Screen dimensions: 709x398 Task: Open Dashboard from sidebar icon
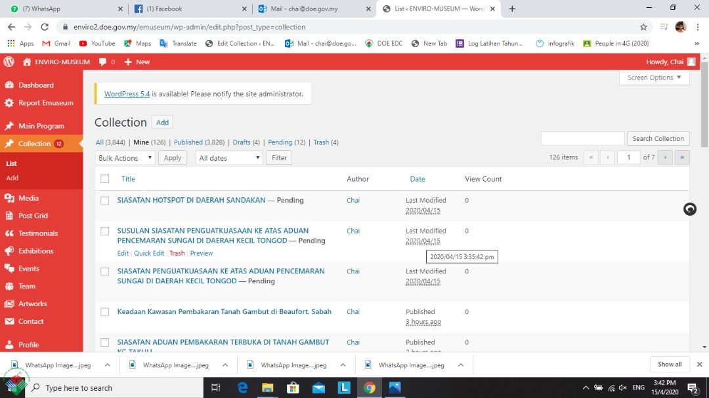click(9, 85)
